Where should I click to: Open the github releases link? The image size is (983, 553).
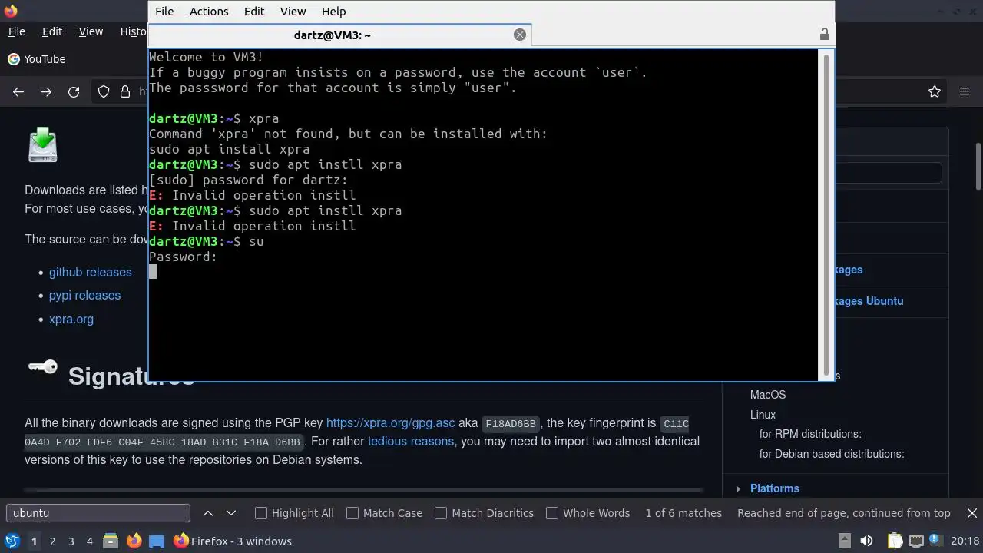point(90,272)
